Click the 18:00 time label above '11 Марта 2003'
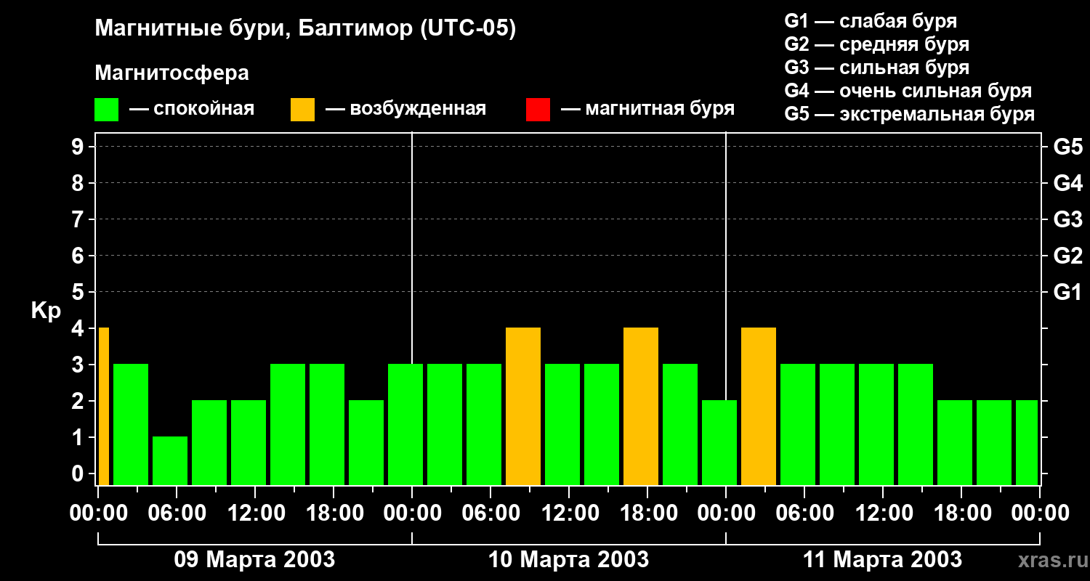This screenshot has height=581, width=1090. click(x=961, y=513)
